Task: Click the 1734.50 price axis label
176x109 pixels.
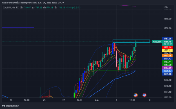Action: tap(168, 92)
